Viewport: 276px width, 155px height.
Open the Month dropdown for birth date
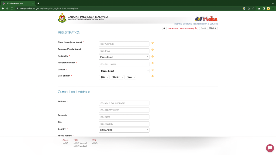click(x=117, y=77)
